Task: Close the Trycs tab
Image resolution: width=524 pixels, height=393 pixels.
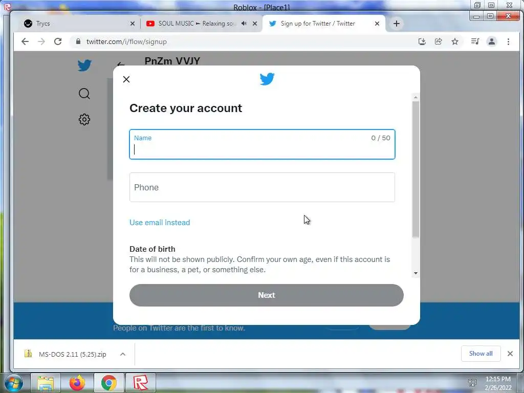Action: [x=133, y=24]
